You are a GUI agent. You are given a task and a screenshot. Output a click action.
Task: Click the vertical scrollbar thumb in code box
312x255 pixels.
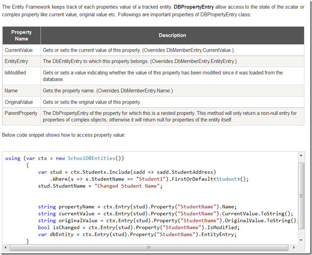pyautogui.click(x=301, y=196)
